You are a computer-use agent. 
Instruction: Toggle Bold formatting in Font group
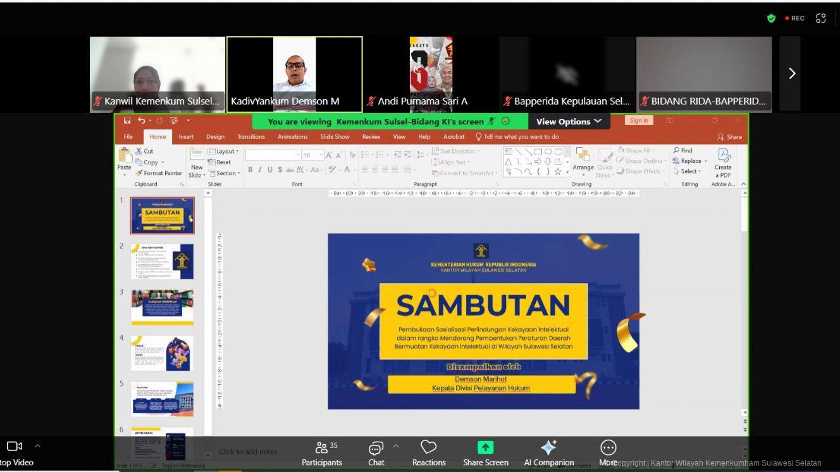[250, 169]
